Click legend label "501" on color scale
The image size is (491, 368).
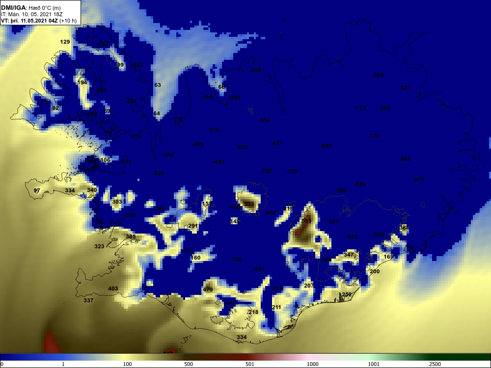pos(250,364)
